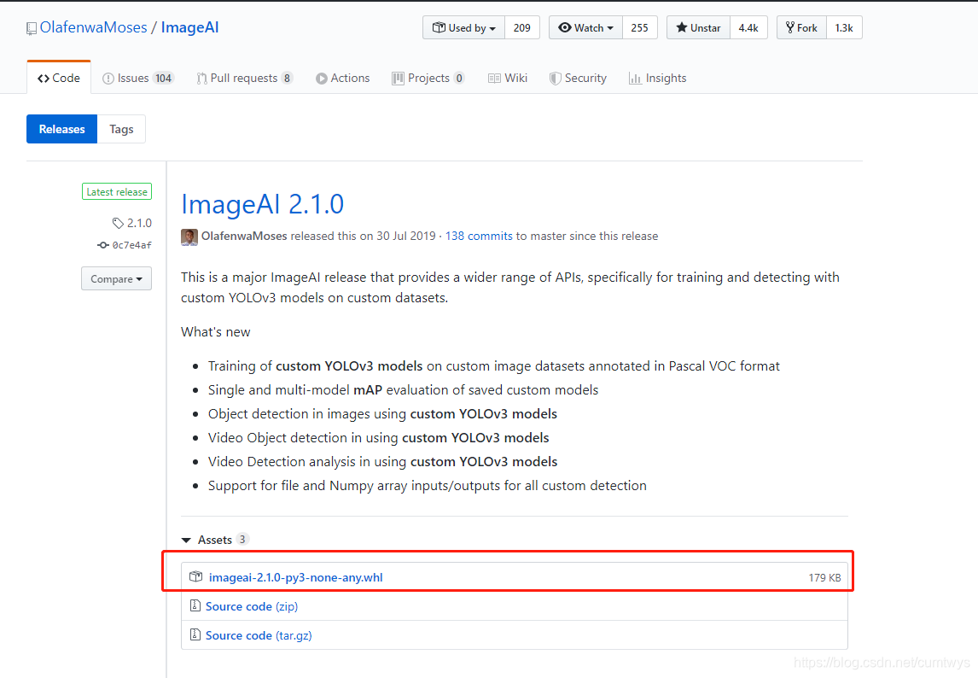Download imageai-2.1.0-py3-none-any.whl

295,577
